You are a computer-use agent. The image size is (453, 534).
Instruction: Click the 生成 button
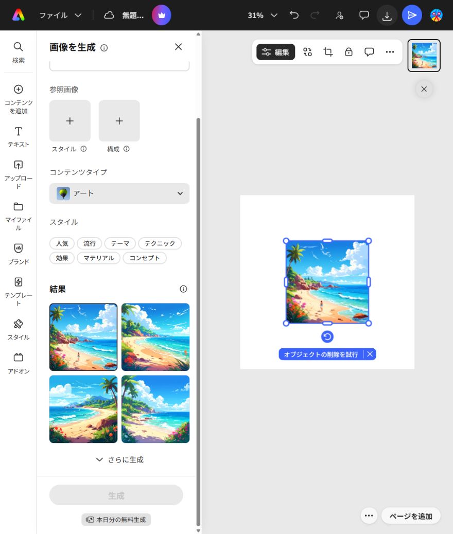tap(116, 495)
